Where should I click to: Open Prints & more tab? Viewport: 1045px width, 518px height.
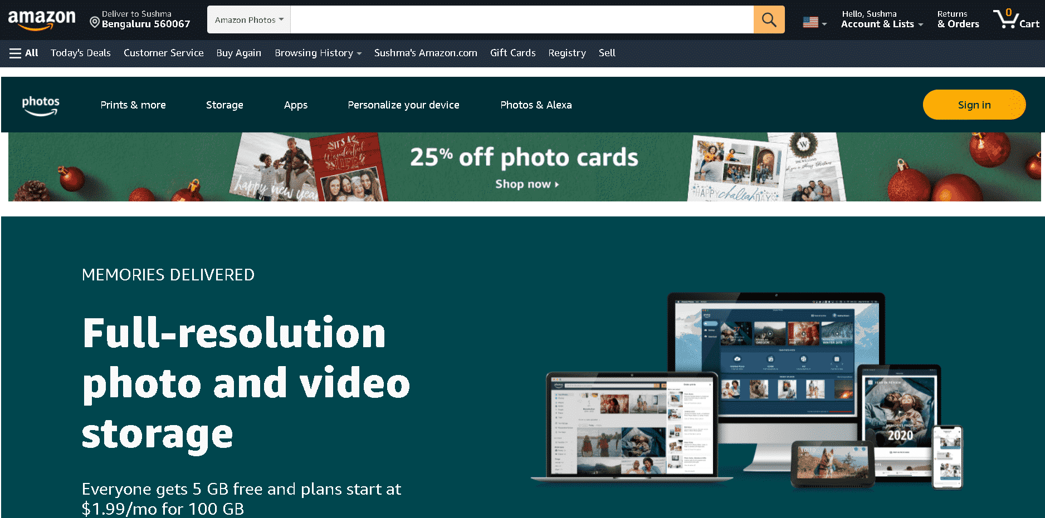133,105
